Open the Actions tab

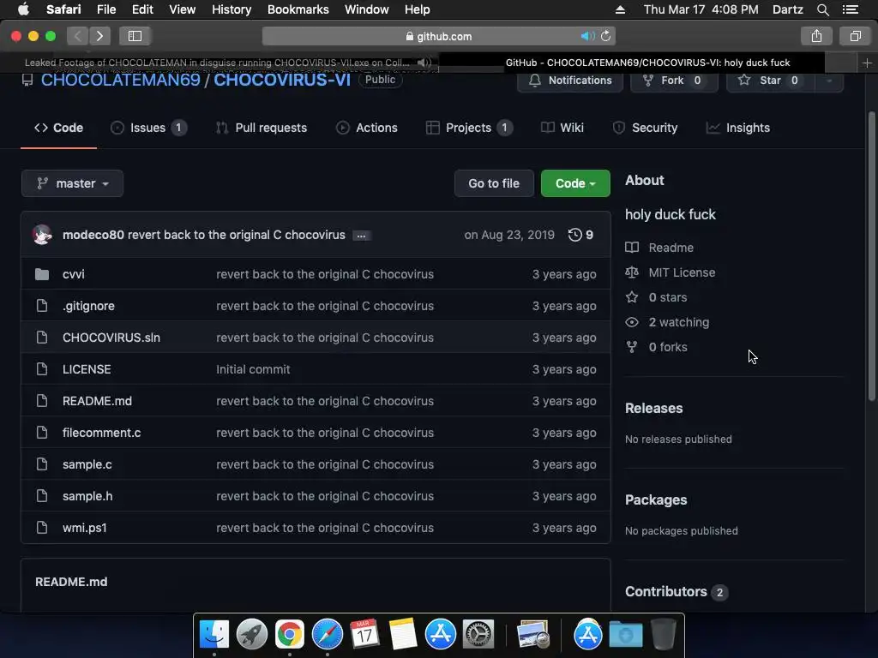pyautogui.click(x=367, y=128)
